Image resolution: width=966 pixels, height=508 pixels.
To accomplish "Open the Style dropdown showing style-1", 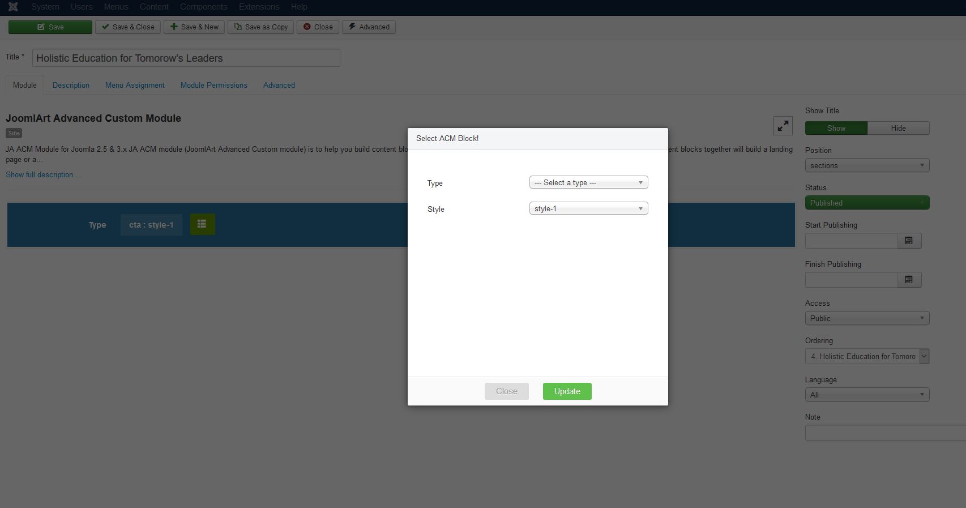I will (x=588, y=208).
